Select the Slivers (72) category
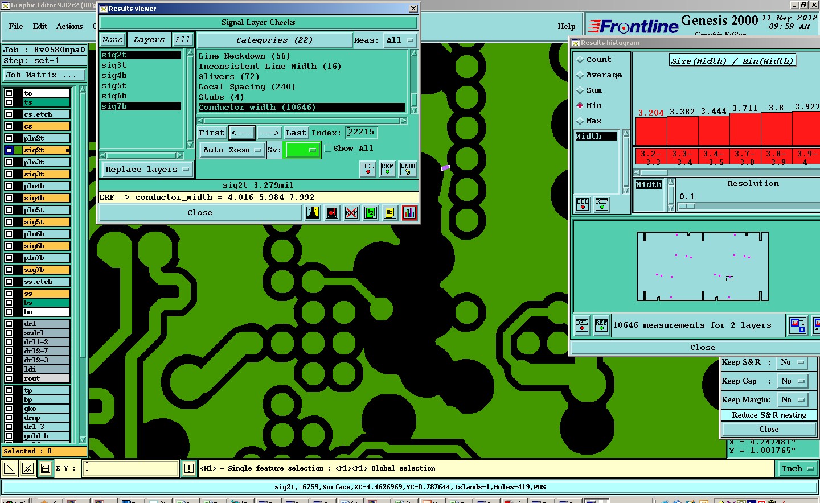Viewport: 820px width, 503px height. (229, 77)
